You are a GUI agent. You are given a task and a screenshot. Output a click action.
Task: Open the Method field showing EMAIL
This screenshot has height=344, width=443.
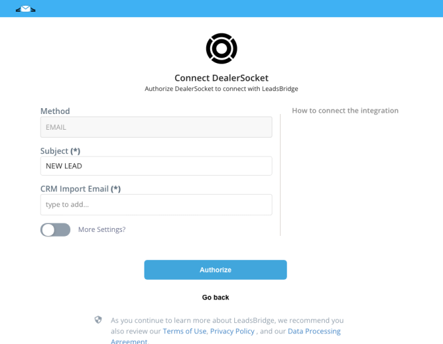(x=156, y=127)
